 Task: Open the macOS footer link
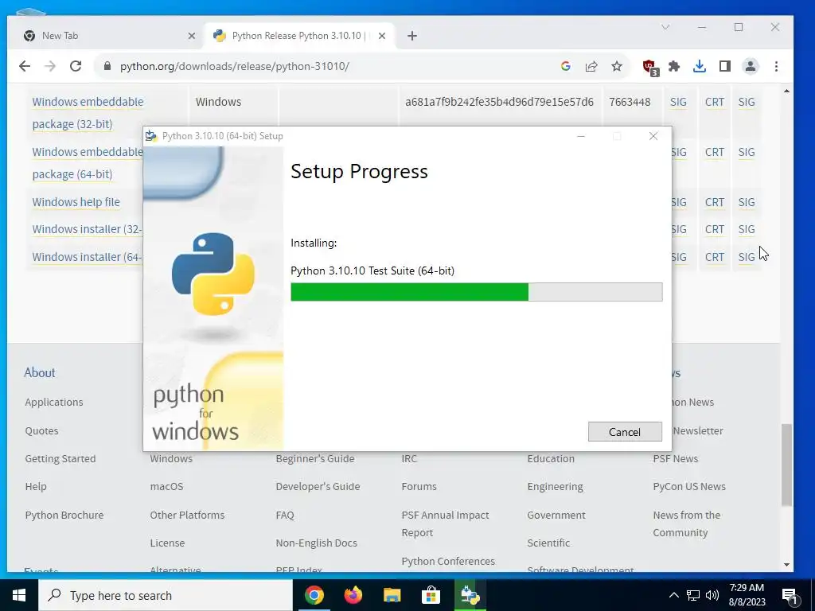(166, 487)
